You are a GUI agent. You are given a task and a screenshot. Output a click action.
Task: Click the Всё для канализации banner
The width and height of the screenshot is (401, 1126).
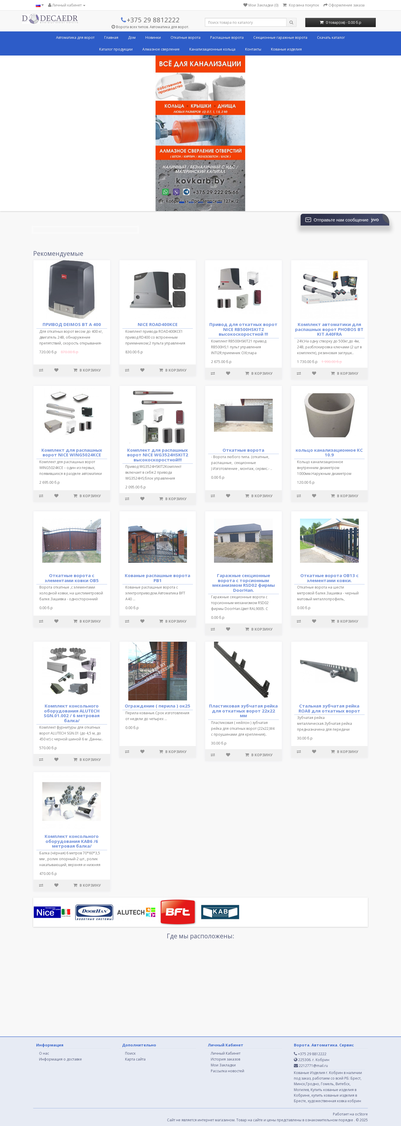(200, 133)
